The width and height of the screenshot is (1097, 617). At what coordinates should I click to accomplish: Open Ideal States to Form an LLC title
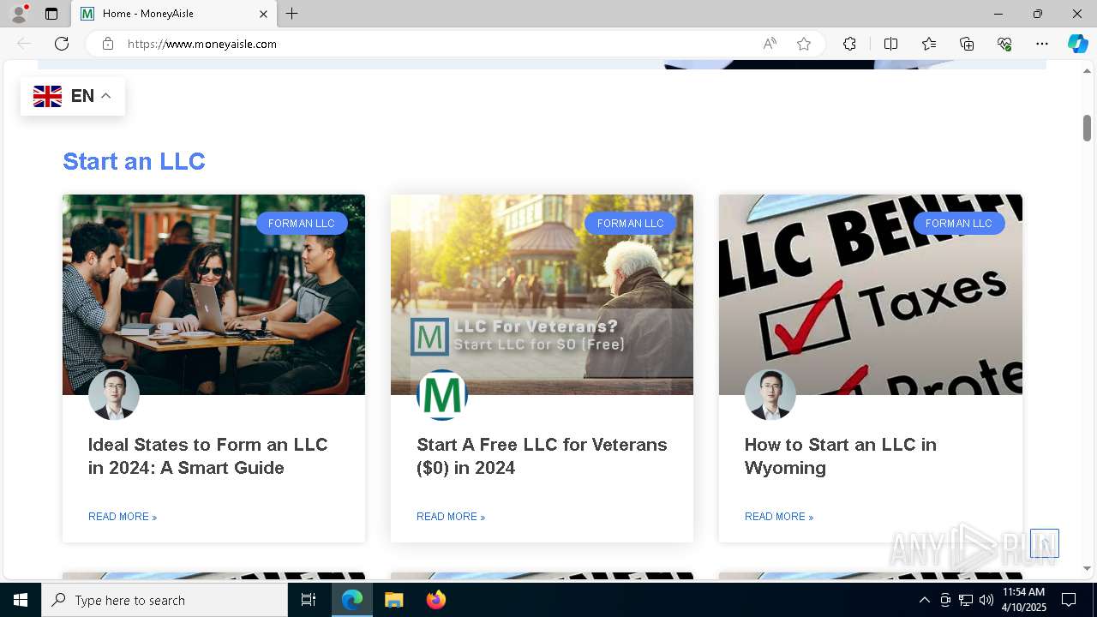(x=208, y=456)
